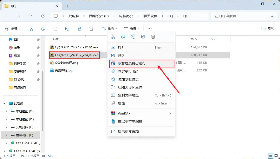This screenshot has height=159, width=280.
Task: Click 聊天软件 breadcrumb
Action: click(x=150, y=16)
